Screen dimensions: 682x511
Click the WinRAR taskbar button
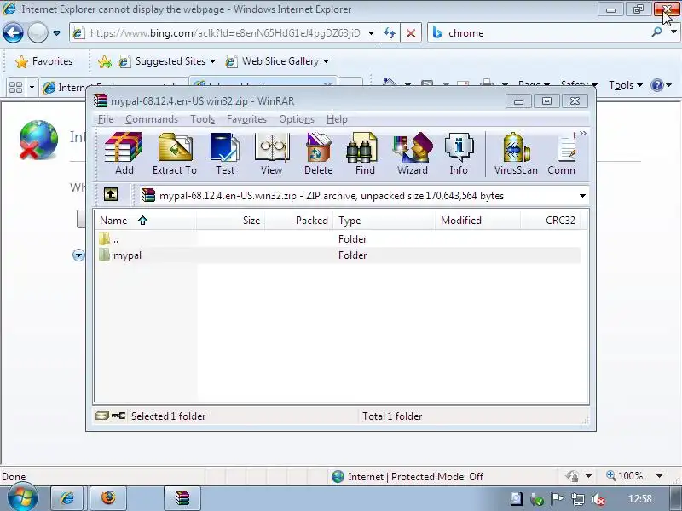[182, 498]
